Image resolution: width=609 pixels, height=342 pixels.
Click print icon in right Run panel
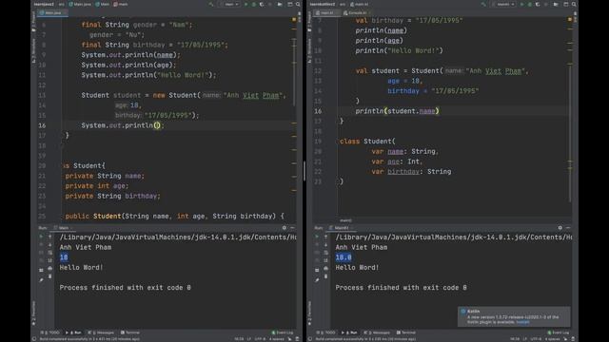click(325, 268)
